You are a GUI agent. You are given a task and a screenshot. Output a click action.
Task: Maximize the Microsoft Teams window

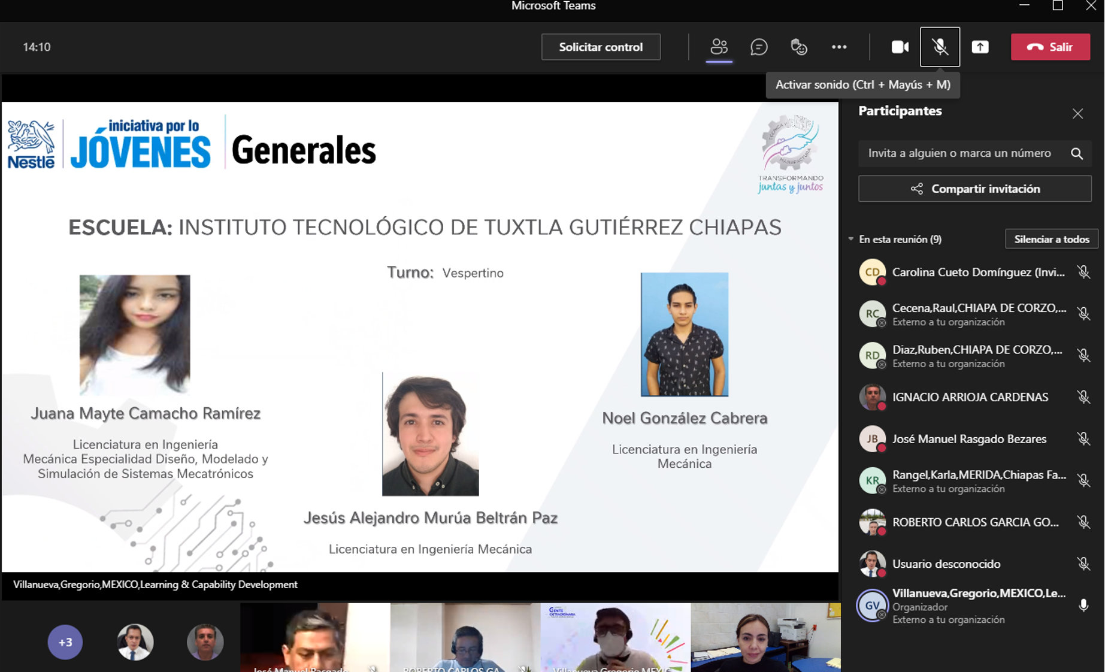[x=1058, y=6]
